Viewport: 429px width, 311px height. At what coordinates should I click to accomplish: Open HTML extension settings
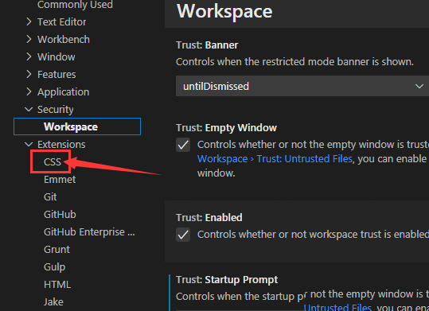(57, 285)
